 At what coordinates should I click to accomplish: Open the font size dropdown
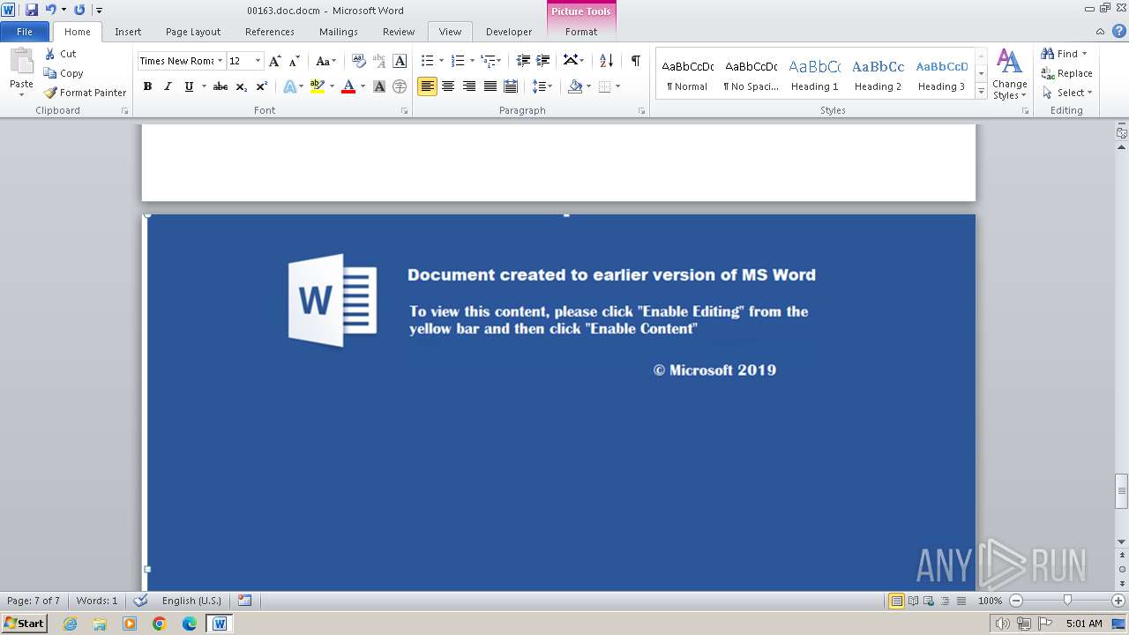coord(258,61)
